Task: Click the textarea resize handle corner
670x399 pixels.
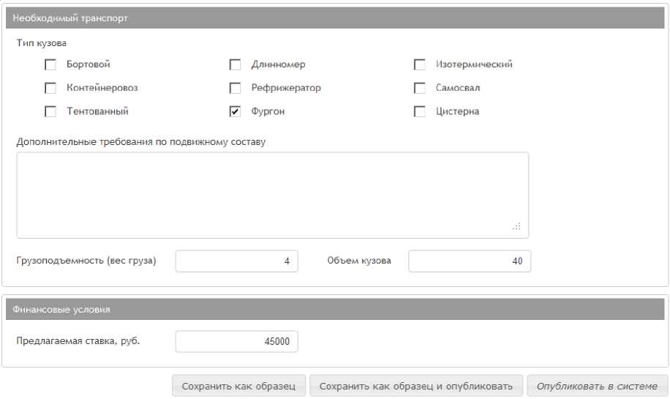Action: click(x=517, y=227)
